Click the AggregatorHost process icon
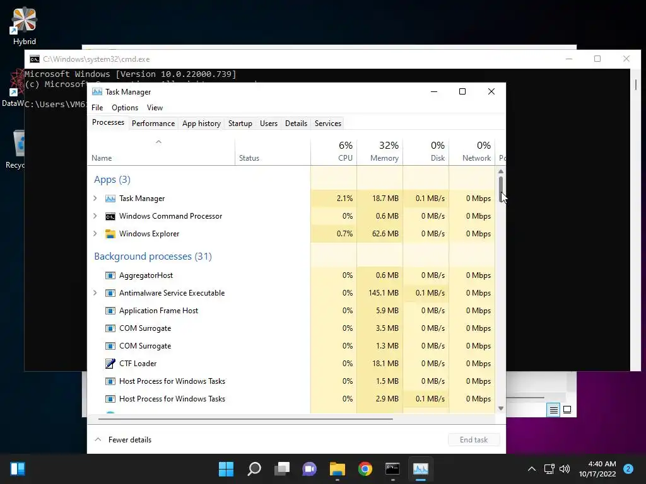Screen dimensions: 646x484 110,275
